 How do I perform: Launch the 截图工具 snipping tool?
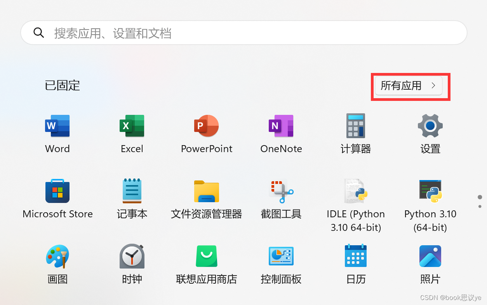pos(281,191)
